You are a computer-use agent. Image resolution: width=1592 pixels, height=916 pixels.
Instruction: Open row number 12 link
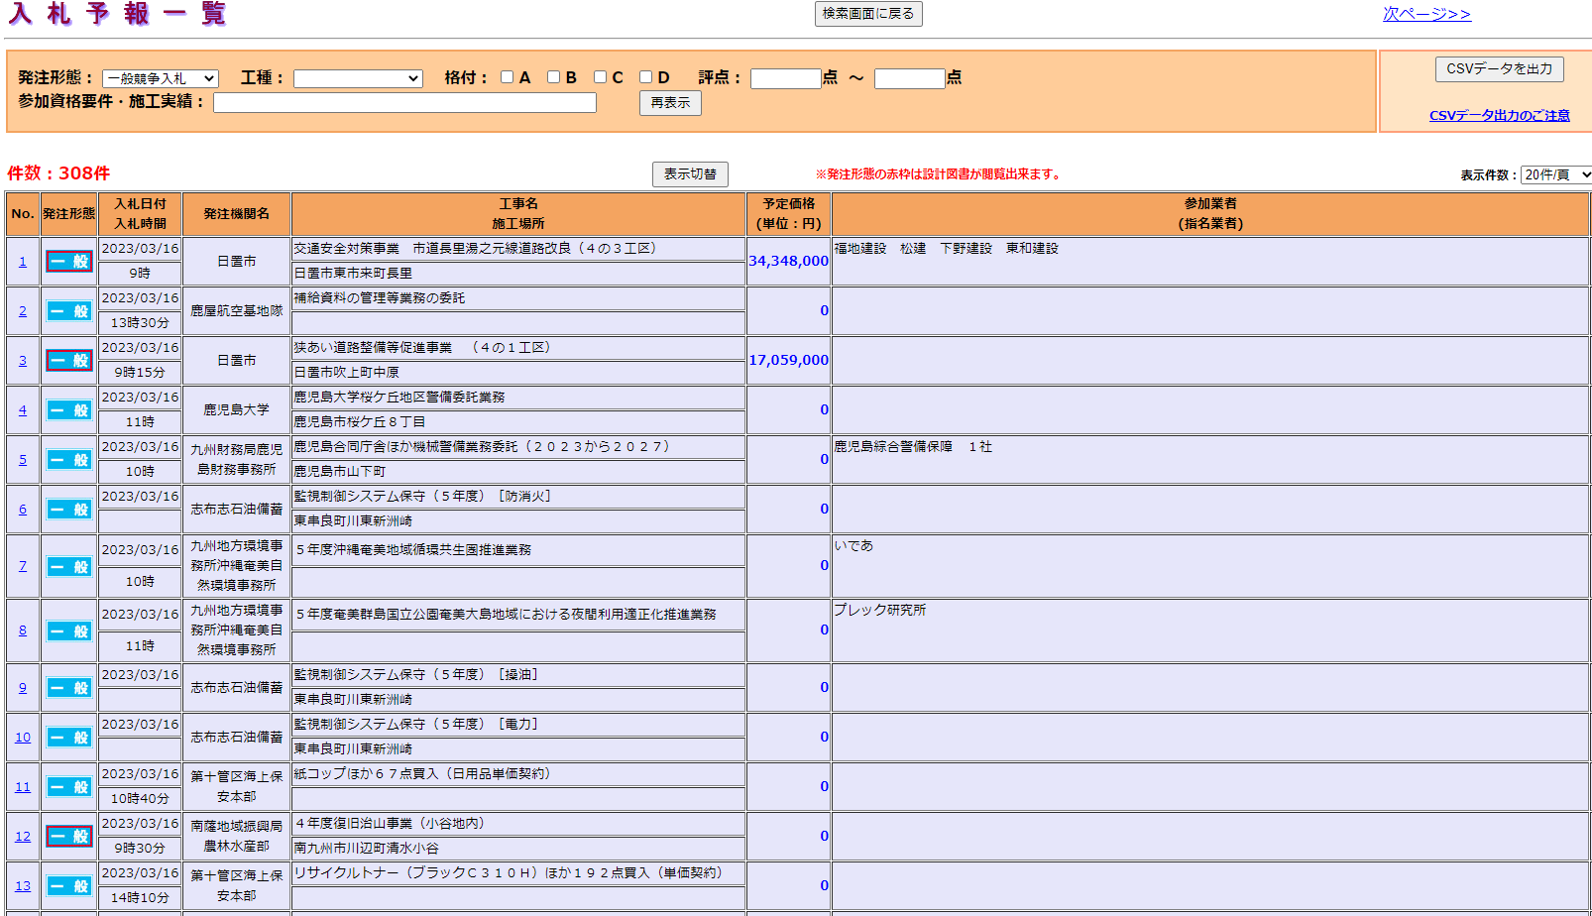[23, 837]
